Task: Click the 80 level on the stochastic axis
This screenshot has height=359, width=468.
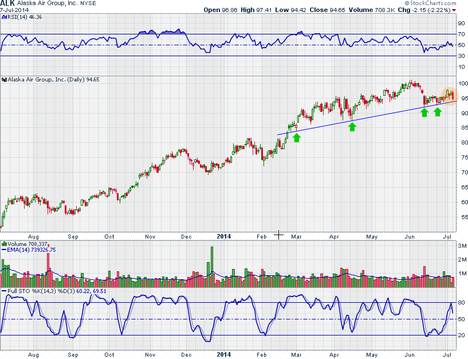Action: (x=462, y=303)
